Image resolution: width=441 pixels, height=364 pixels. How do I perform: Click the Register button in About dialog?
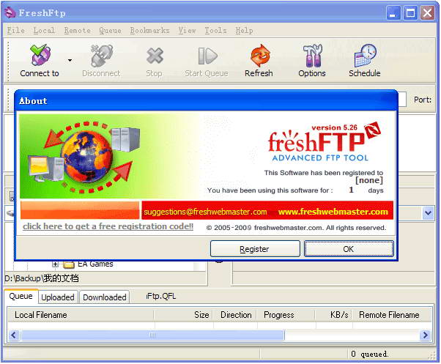pyautogui.click(x=255, y=249)
